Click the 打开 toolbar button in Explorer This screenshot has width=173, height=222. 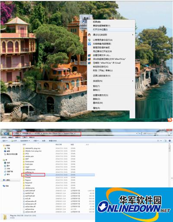point(14,141)
